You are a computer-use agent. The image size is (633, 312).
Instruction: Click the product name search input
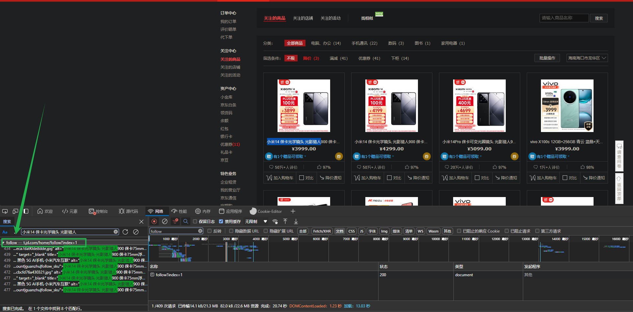tap(564, 18)
